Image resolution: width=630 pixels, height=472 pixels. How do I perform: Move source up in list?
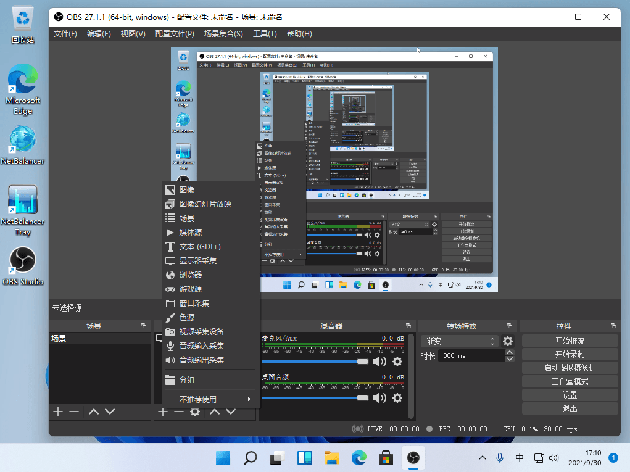(x=215, y=412)
